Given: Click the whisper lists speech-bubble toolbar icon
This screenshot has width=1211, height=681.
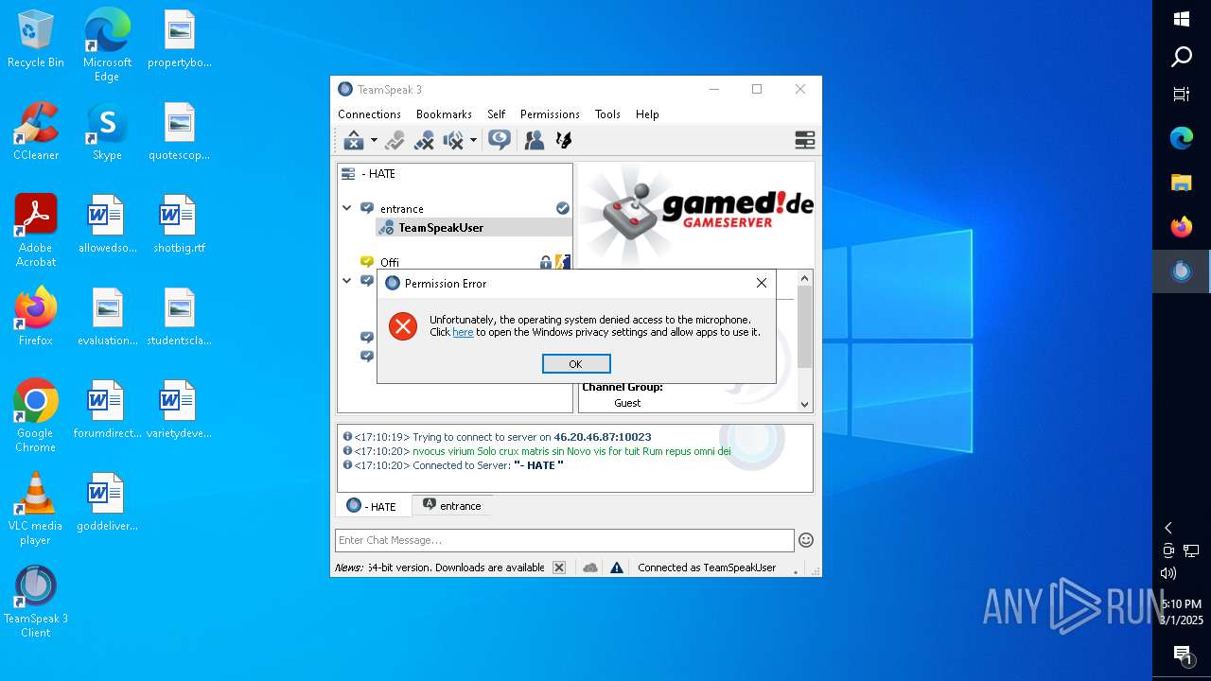Looking at the screenshot, I should point(499,140).
